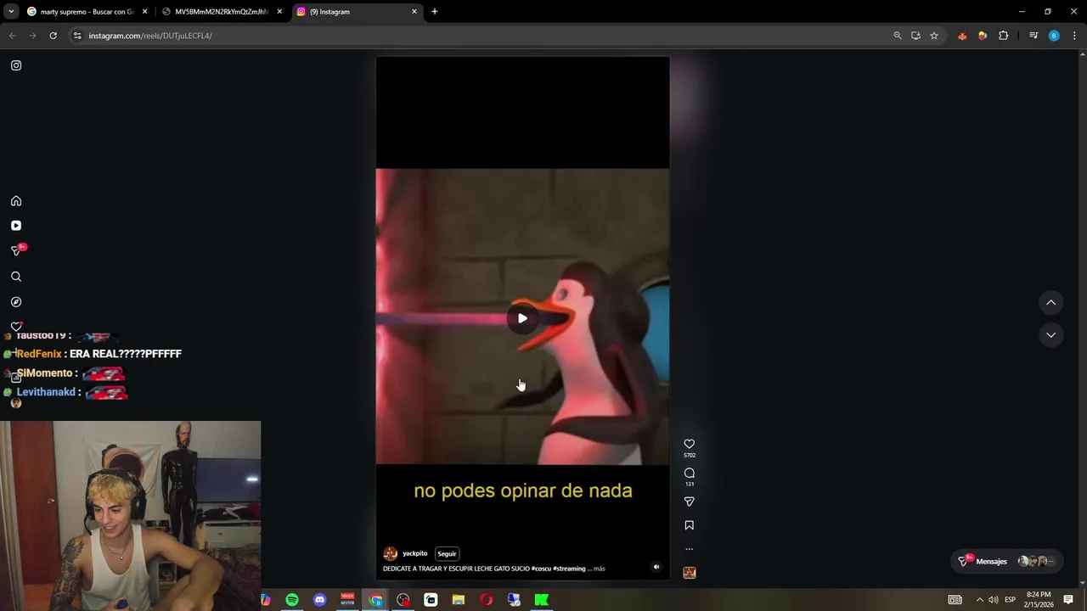
Task: Play the paused reel
Action: (522, 318)
